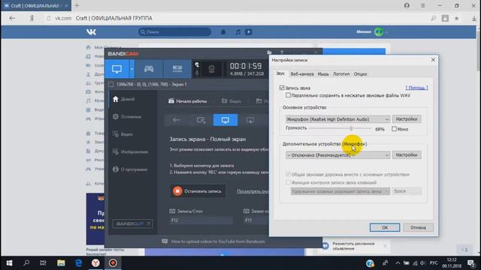
Task: Click the Record/Stop hotkey F12 field
Action: point(201,220)
